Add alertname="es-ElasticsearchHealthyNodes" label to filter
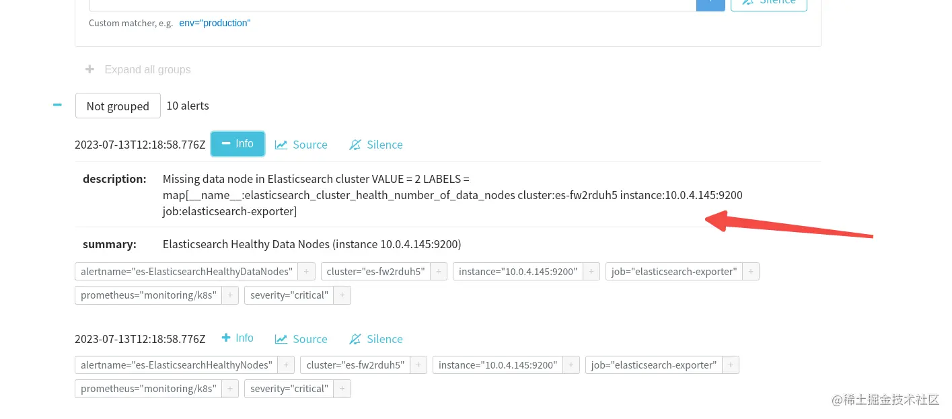The image size is (952, 419). [x=286, y=365]
